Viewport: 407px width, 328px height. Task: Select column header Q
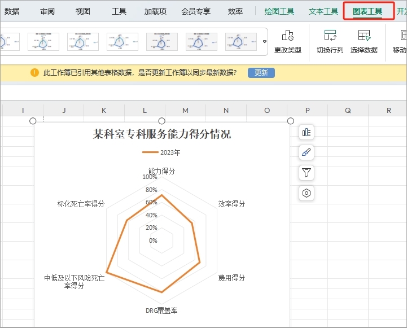pyautogui.click(x=348, y=111)
